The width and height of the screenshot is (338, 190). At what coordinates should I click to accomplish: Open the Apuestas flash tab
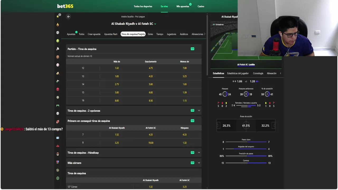[x=111, y=34]
